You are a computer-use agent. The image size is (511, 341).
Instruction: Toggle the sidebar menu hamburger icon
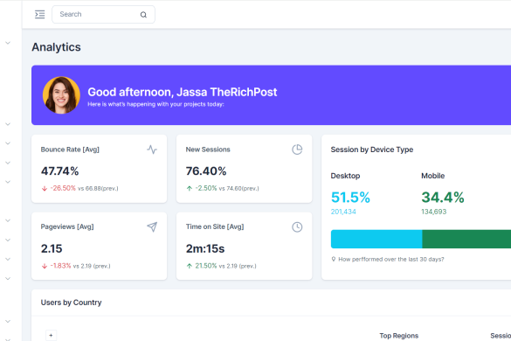tap(40, 14)
